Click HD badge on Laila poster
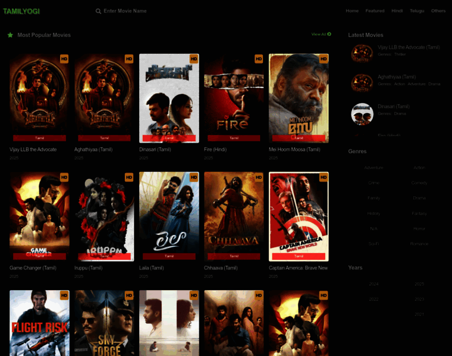This screenshot has height=356, width=452. pyautogui.click(x=194, y=177)
